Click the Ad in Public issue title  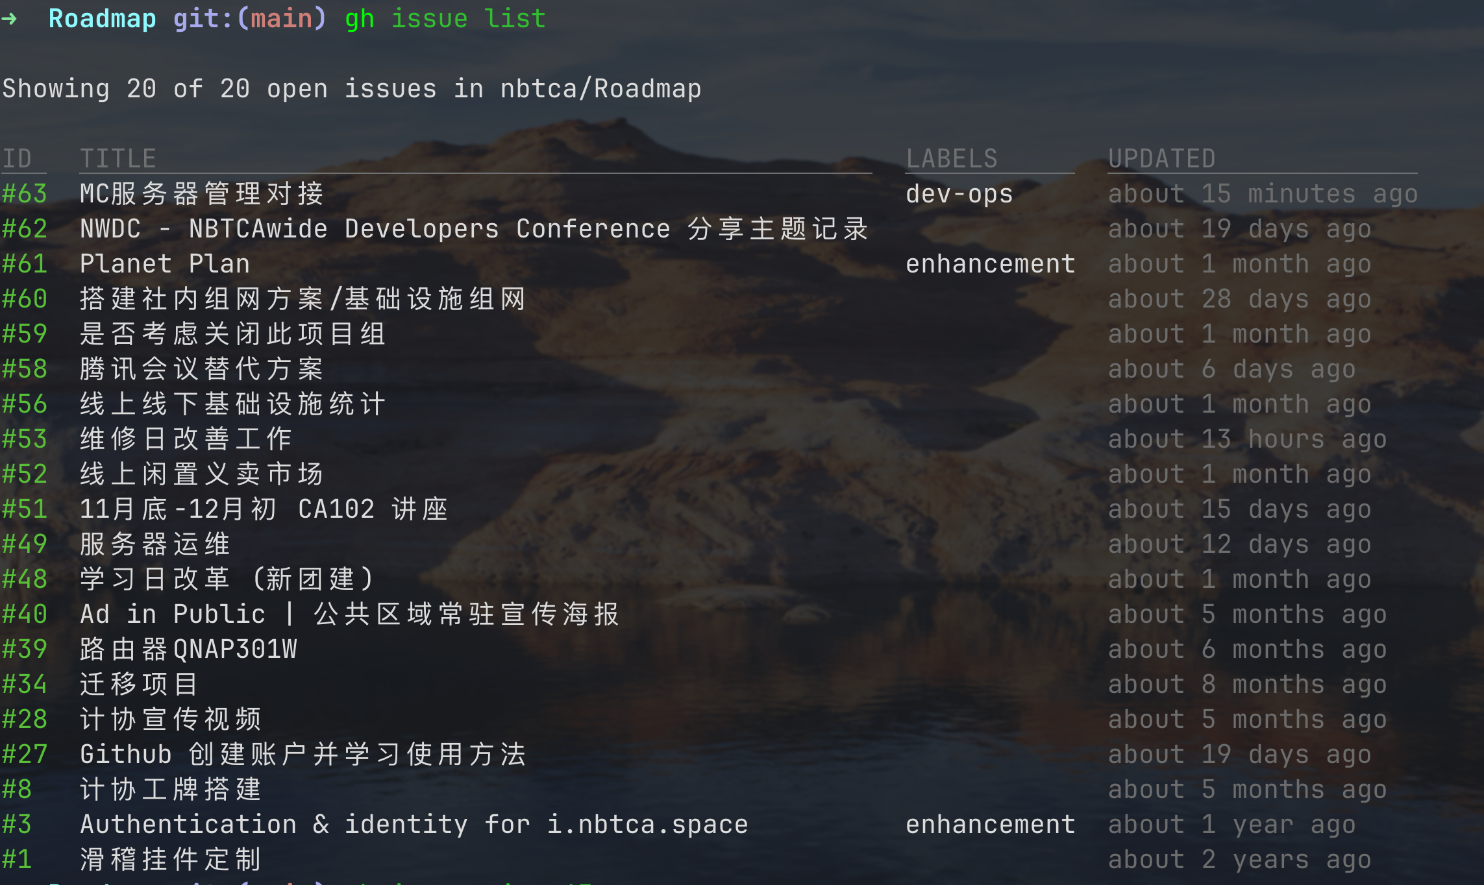pos(349,614)
